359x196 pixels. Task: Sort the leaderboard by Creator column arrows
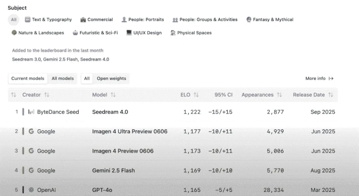pyautogui.click(x=47, y=95)
